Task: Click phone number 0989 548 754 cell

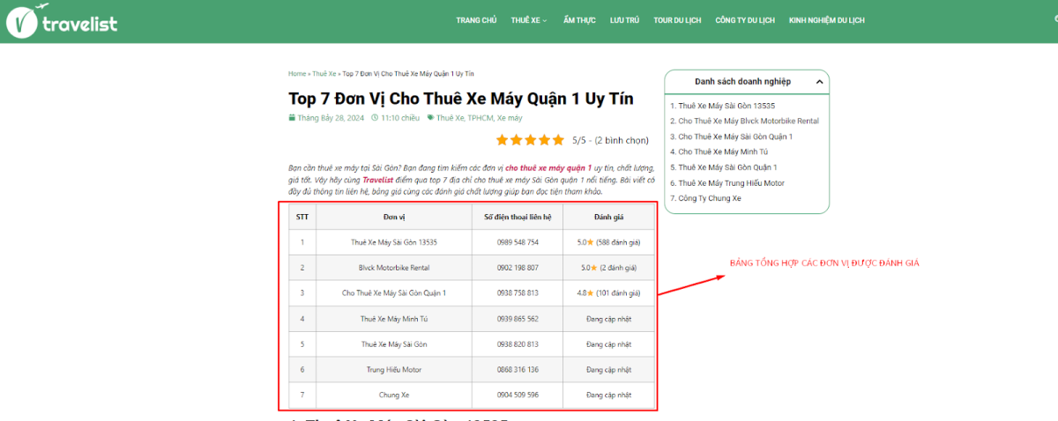Action: [x=518, y=242]
